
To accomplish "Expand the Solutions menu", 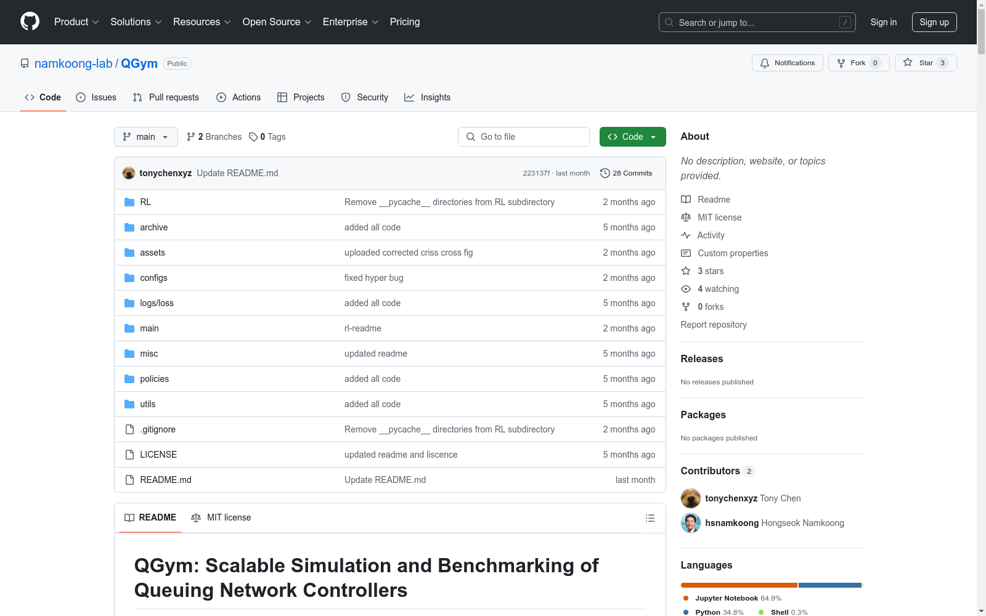I will coord(136,22).
